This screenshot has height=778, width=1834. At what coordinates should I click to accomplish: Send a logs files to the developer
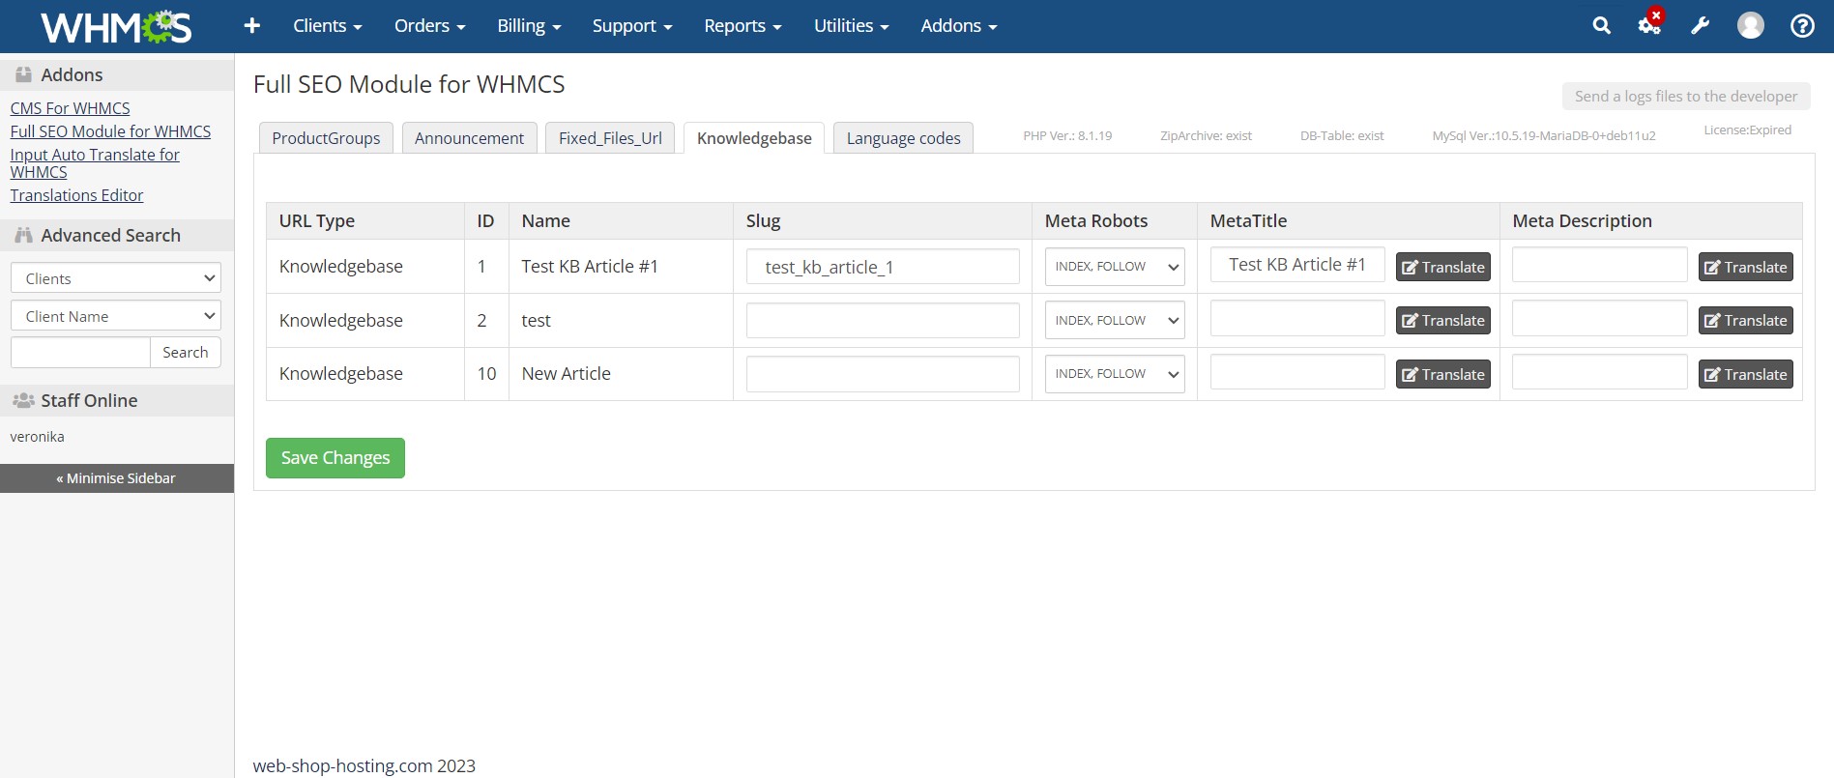1686,96
